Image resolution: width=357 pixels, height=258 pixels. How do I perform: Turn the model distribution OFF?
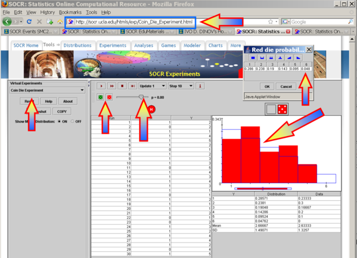click(x=73, y=121)
